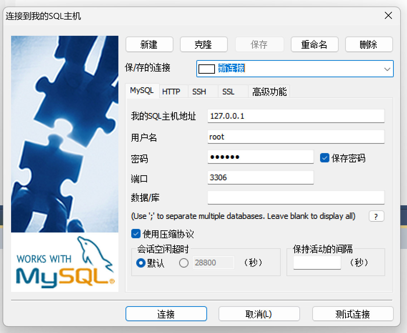The image size is (407, 333).
Task: Click the 删除 (Delete) button
Action: [369, 44]
